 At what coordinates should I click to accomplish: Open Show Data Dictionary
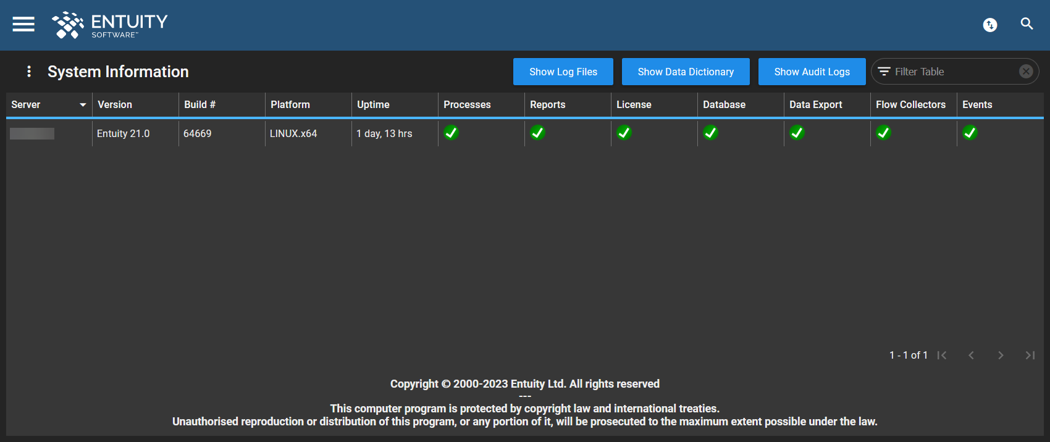(x=686, y=72)
